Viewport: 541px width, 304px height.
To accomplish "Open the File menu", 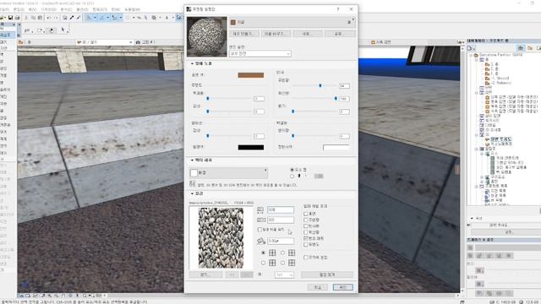I will pyautogui.click(x=4, y=9).
